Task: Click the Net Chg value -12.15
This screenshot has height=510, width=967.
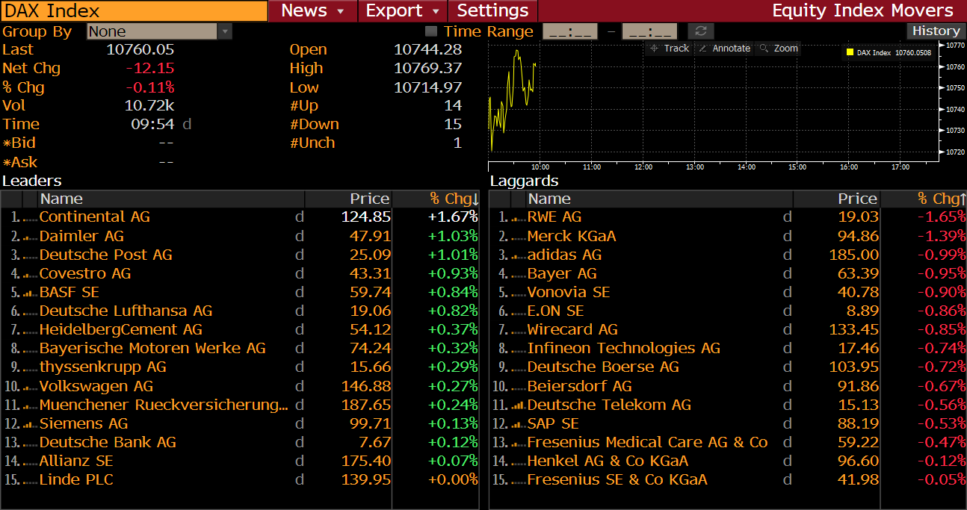Action: point(149,69)
